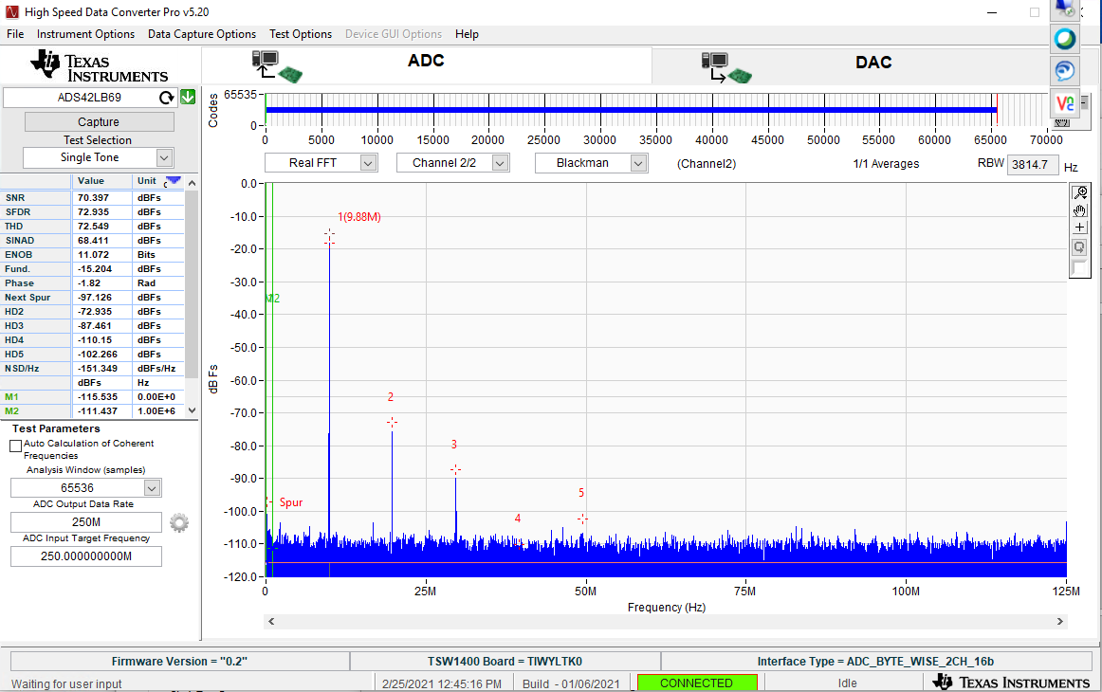This screenshot has width=1102, height=692.
Task: Click the remote desktop icon in floating tray
Action: [1065, 9]
